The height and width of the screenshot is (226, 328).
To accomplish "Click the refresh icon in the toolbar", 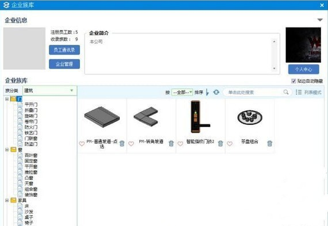I will [216, 92].
